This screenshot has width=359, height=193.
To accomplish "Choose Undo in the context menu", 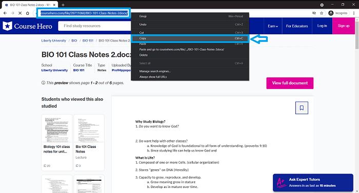I will point(190,25).
